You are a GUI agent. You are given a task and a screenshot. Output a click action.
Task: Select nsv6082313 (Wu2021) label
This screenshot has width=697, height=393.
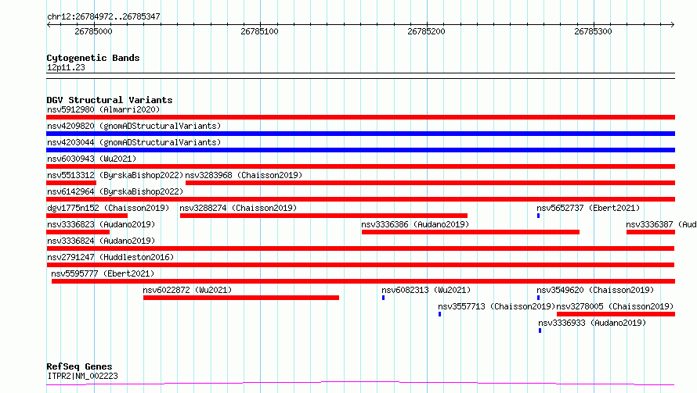click(426, 290)
